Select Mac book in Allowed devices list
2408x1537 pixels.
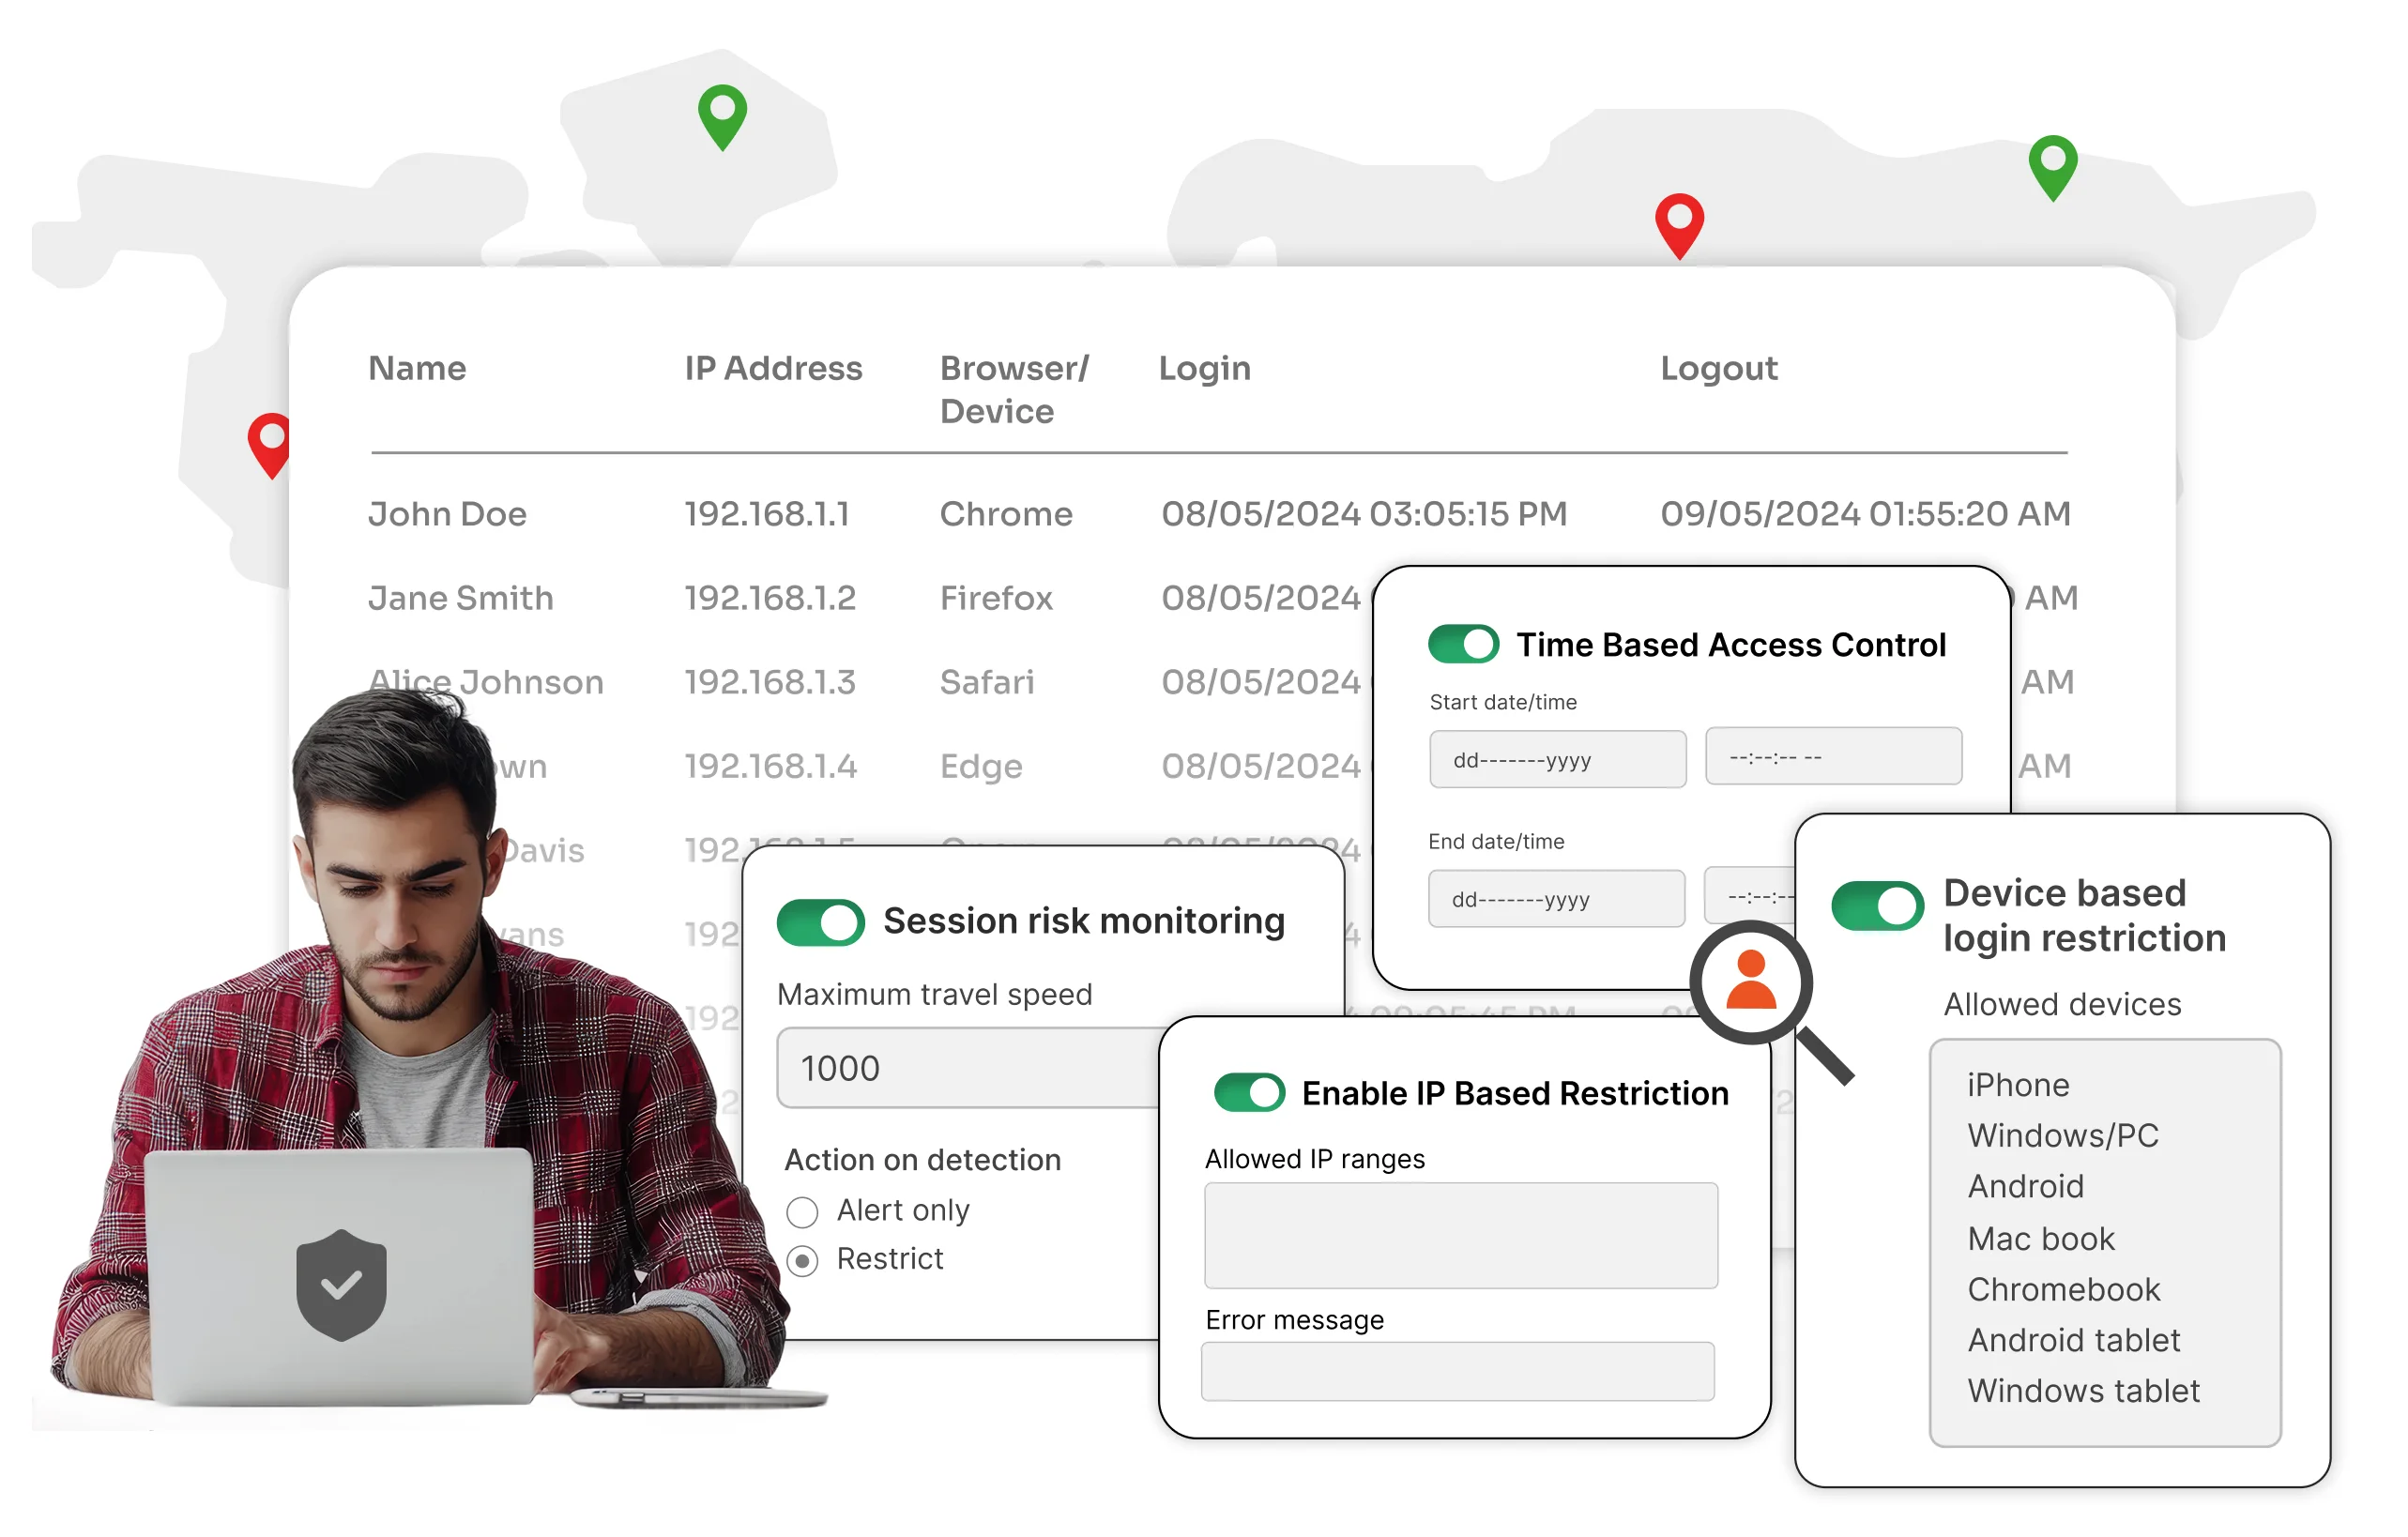click(x=2041, y=1239)
